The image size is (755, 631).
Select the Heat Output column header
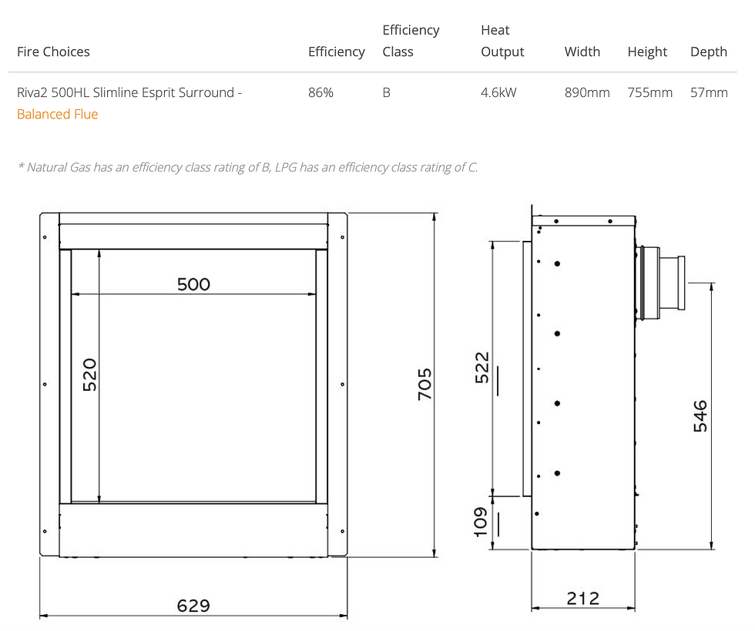tap(502, 41)
